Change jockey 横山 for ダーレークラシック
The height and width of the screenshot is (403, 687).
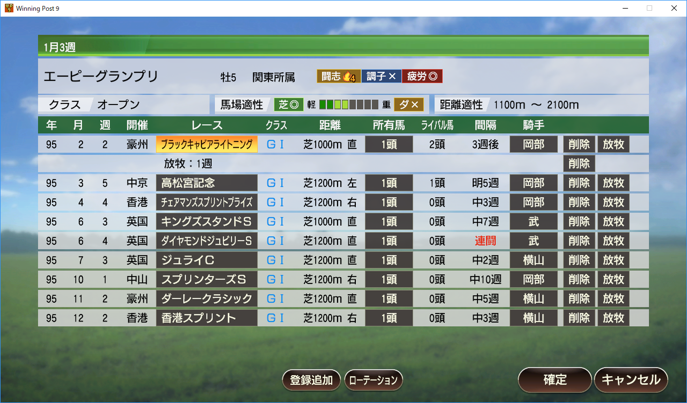click(x=533, y=299)
